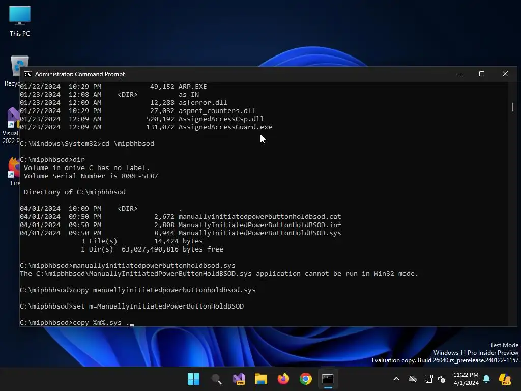The image size is (521, 391).
Task: Open taskbar Search
Action: point(216,379)
